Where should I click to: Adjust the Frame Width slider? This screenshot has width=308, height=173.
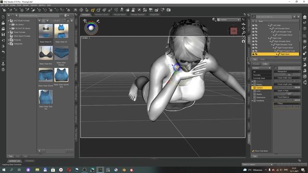pyautogui.click(x=287, y=81)
